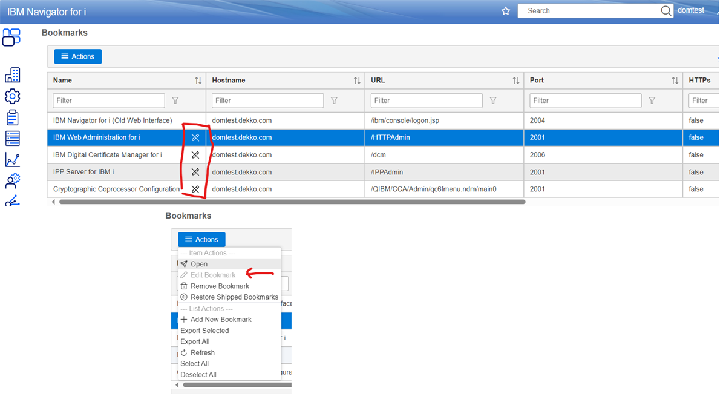Click the building icon in the sidebar
This screenshot has width=726, height=402.
click(x=12, y=75)
